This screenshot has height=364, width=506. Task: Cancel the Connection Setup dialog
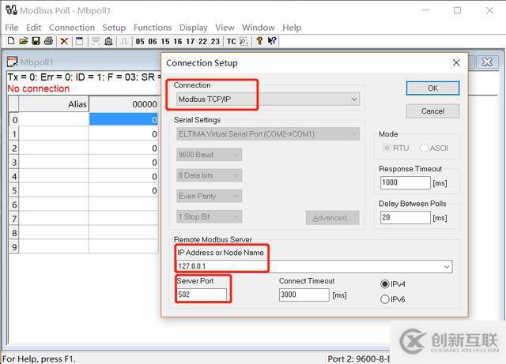coord(432,111)
